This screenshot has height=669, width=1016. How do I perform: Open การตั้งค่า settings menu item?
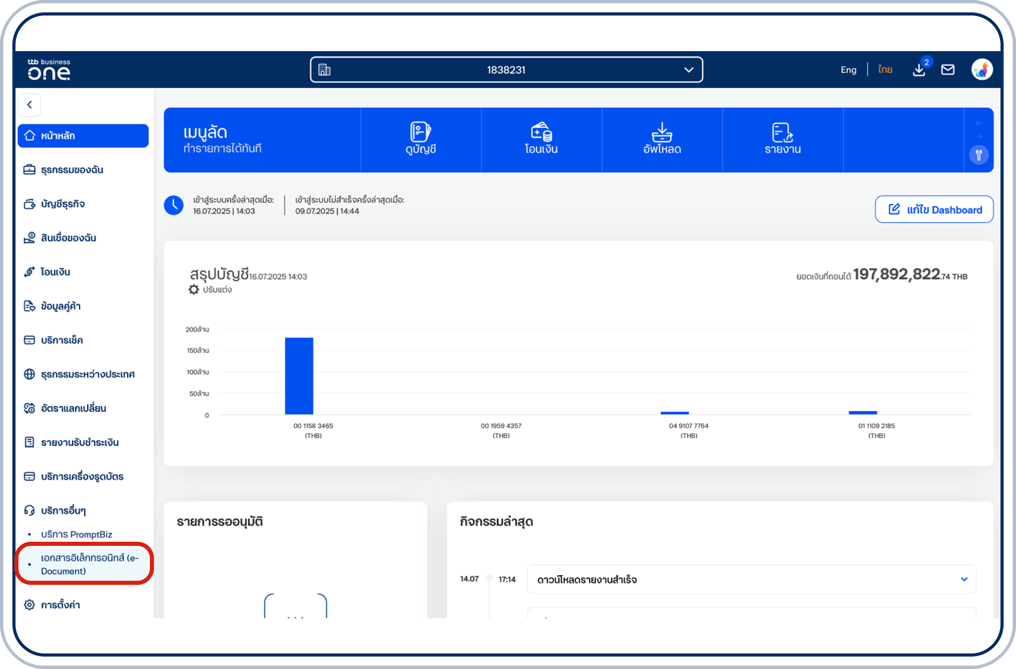click(x=60, y=605)
